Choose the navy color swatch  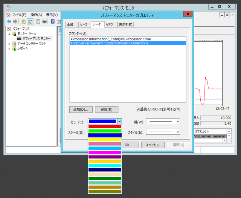click(105, 170)
